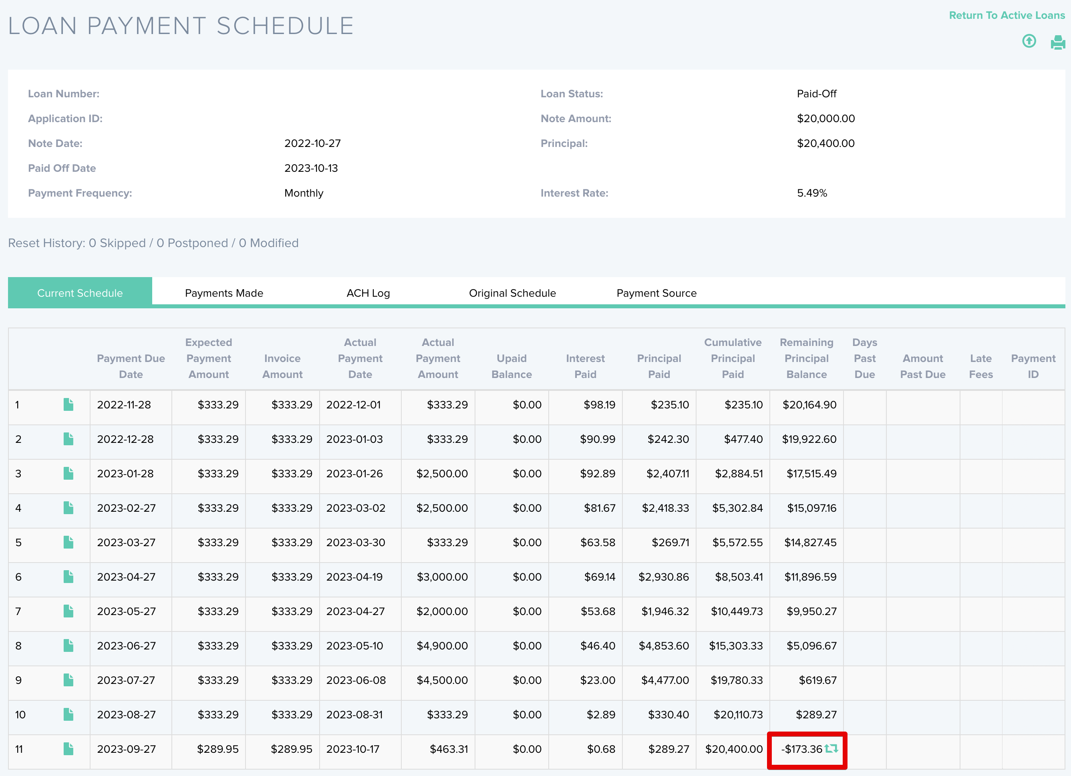Click Expected Payment Amount column header

click(x=209, y=358)
